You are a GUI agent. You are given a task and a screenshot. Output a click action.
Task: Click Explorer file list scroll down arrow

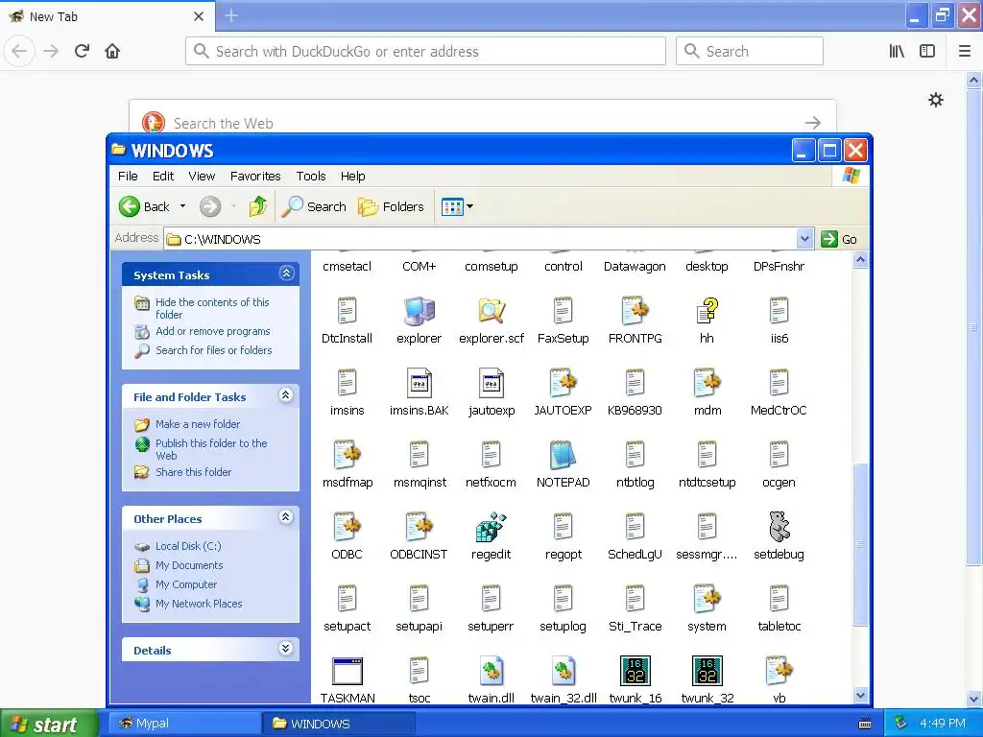(x=860, y=695)
